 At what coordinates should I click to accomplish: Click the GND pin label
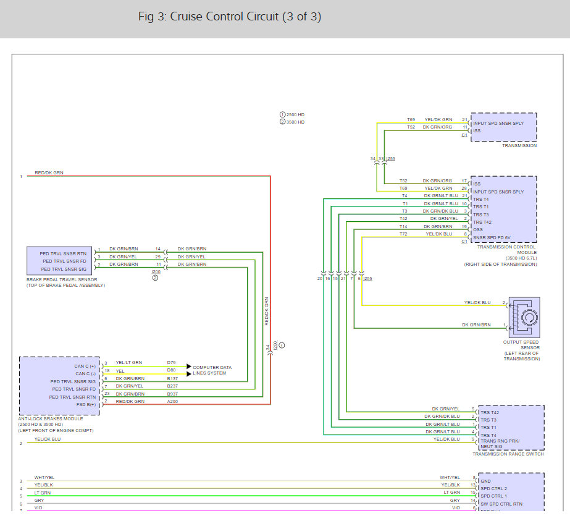(485, 481)
